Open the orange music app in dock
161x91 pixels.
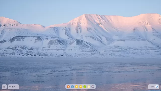(x=68, y=87)
